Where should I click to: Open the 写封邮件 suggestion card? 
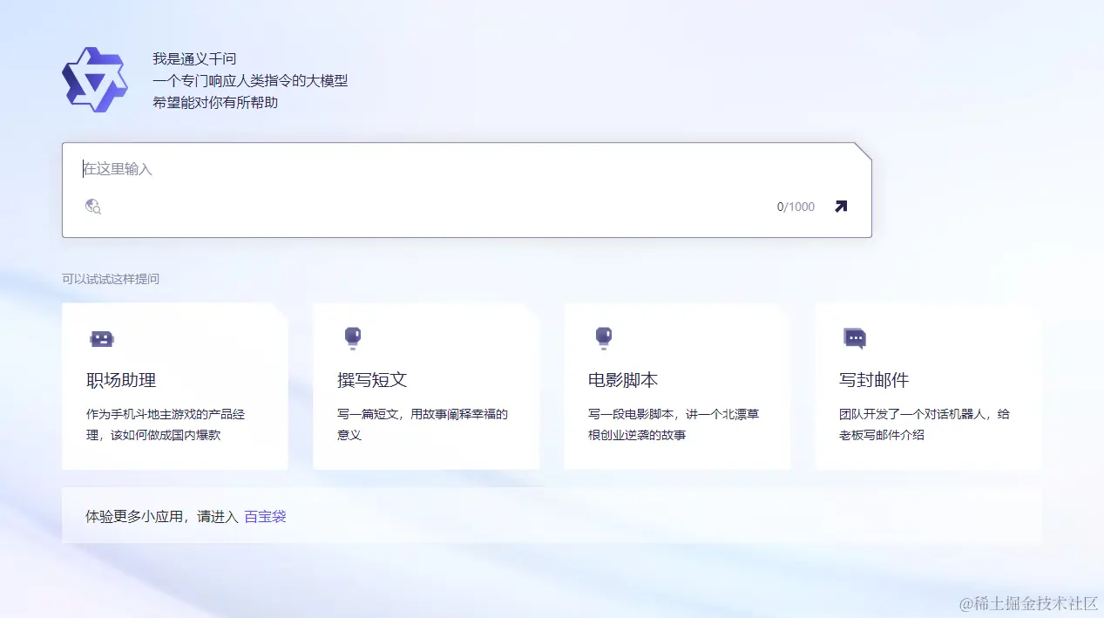click(928, 386)
